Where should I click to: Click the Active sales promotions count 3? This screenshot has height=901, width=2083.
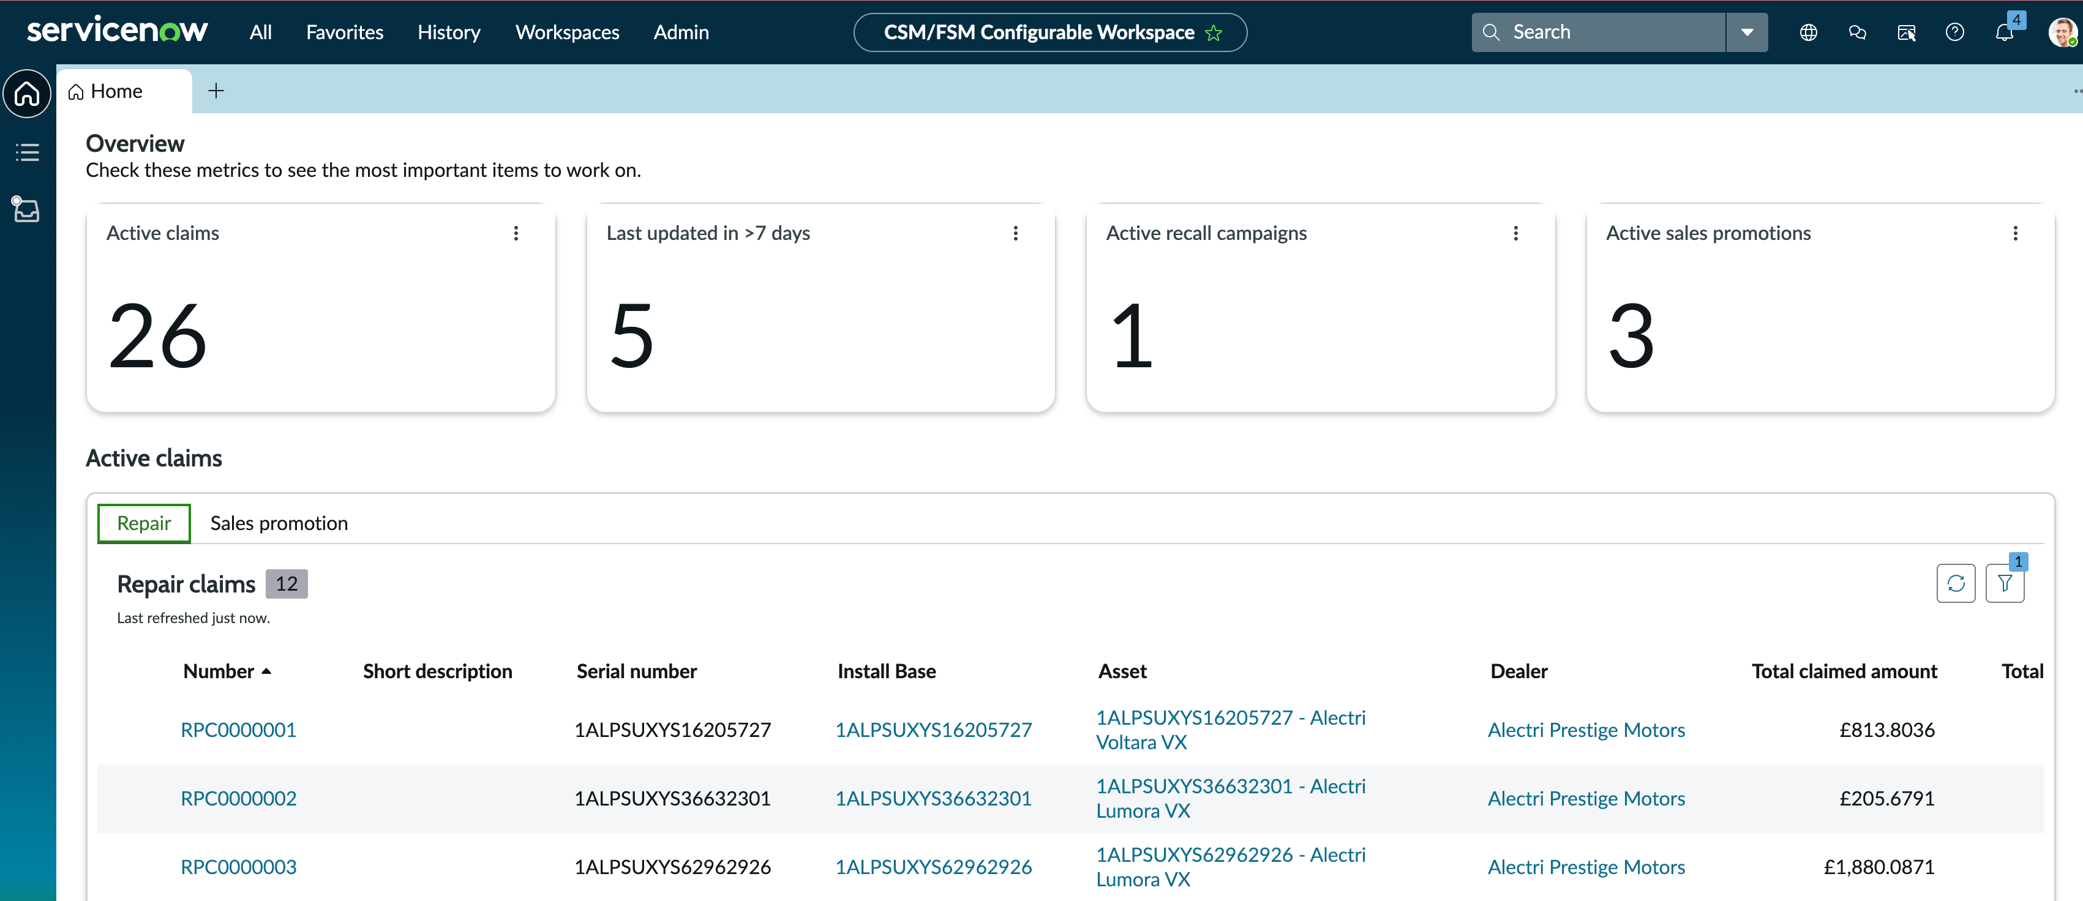pos(1632,335)
